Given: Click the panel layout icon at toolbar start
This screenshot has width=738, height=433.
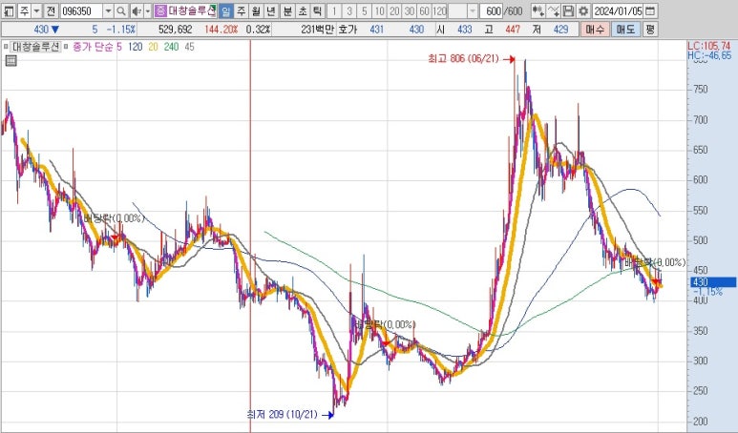Looking at the screenshot, I should 9,10.
